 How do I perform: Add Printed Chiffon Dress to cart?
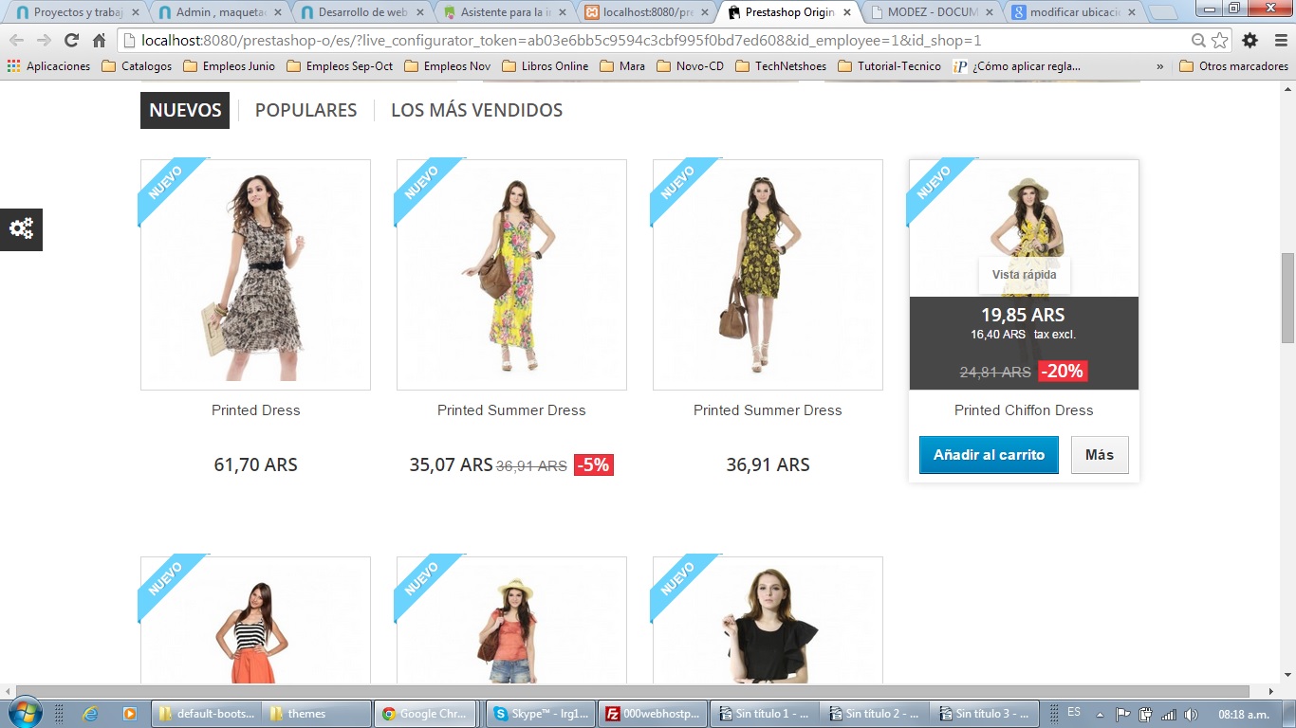[x=989, y=455]
